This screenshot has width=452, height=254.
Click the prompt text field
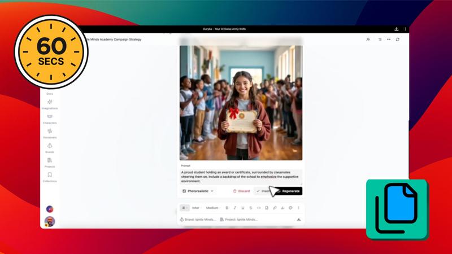tap(241, 177)
